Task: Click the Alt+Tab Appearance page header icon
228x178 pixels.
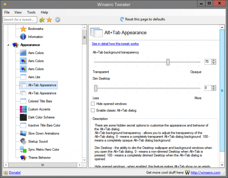Action: [96, 33]
